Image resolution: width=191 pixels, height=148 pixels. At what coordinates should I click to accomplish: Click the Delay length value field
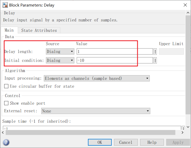pos(115,51)
